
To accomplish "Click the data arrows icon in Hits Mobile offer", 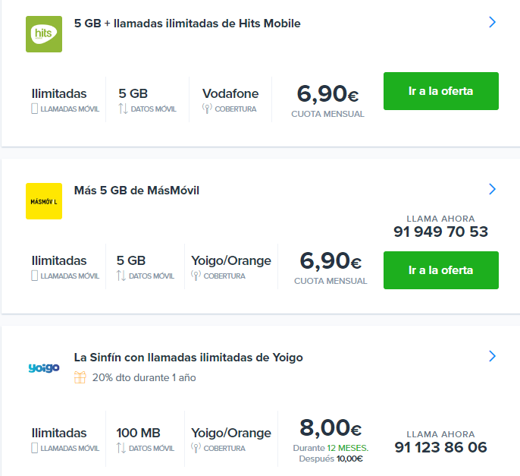I will click(123, 109).
